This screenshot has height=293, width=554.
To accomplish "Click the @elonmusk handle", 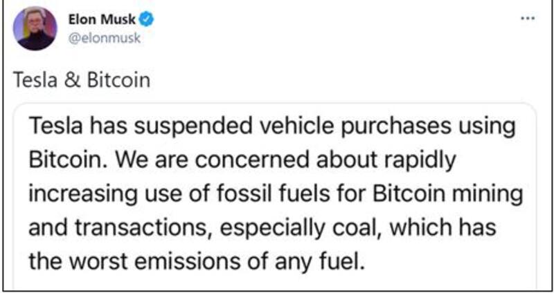I will pyautogui.click(x=104, y=38).
